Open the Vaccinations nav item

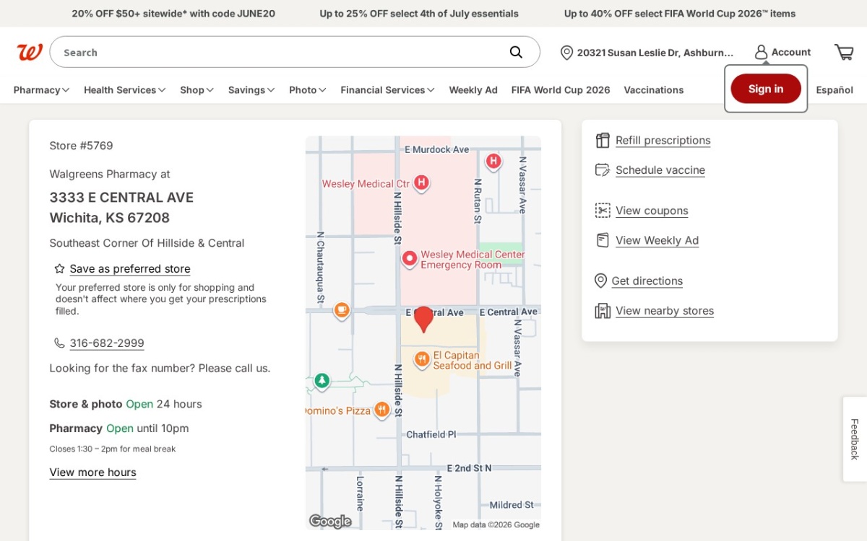coord(654,89)
